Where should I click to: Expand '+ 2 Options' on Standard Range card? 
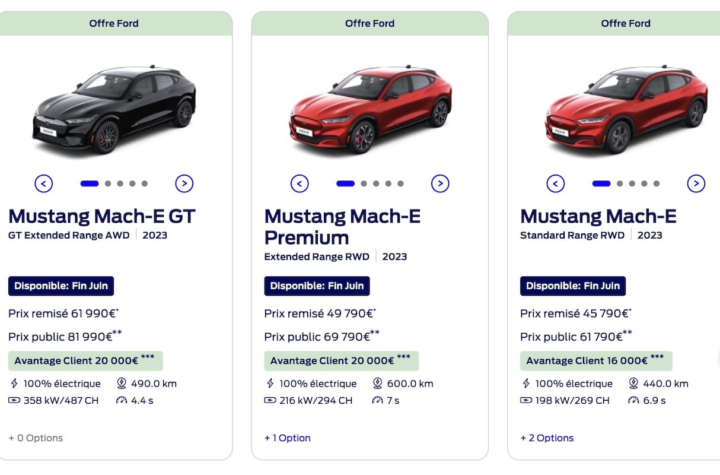click(547, 438)
